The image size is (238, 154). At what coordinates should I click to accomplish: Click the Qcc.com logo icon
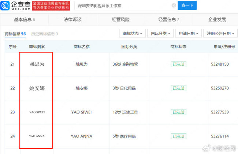tap(5, 5)
